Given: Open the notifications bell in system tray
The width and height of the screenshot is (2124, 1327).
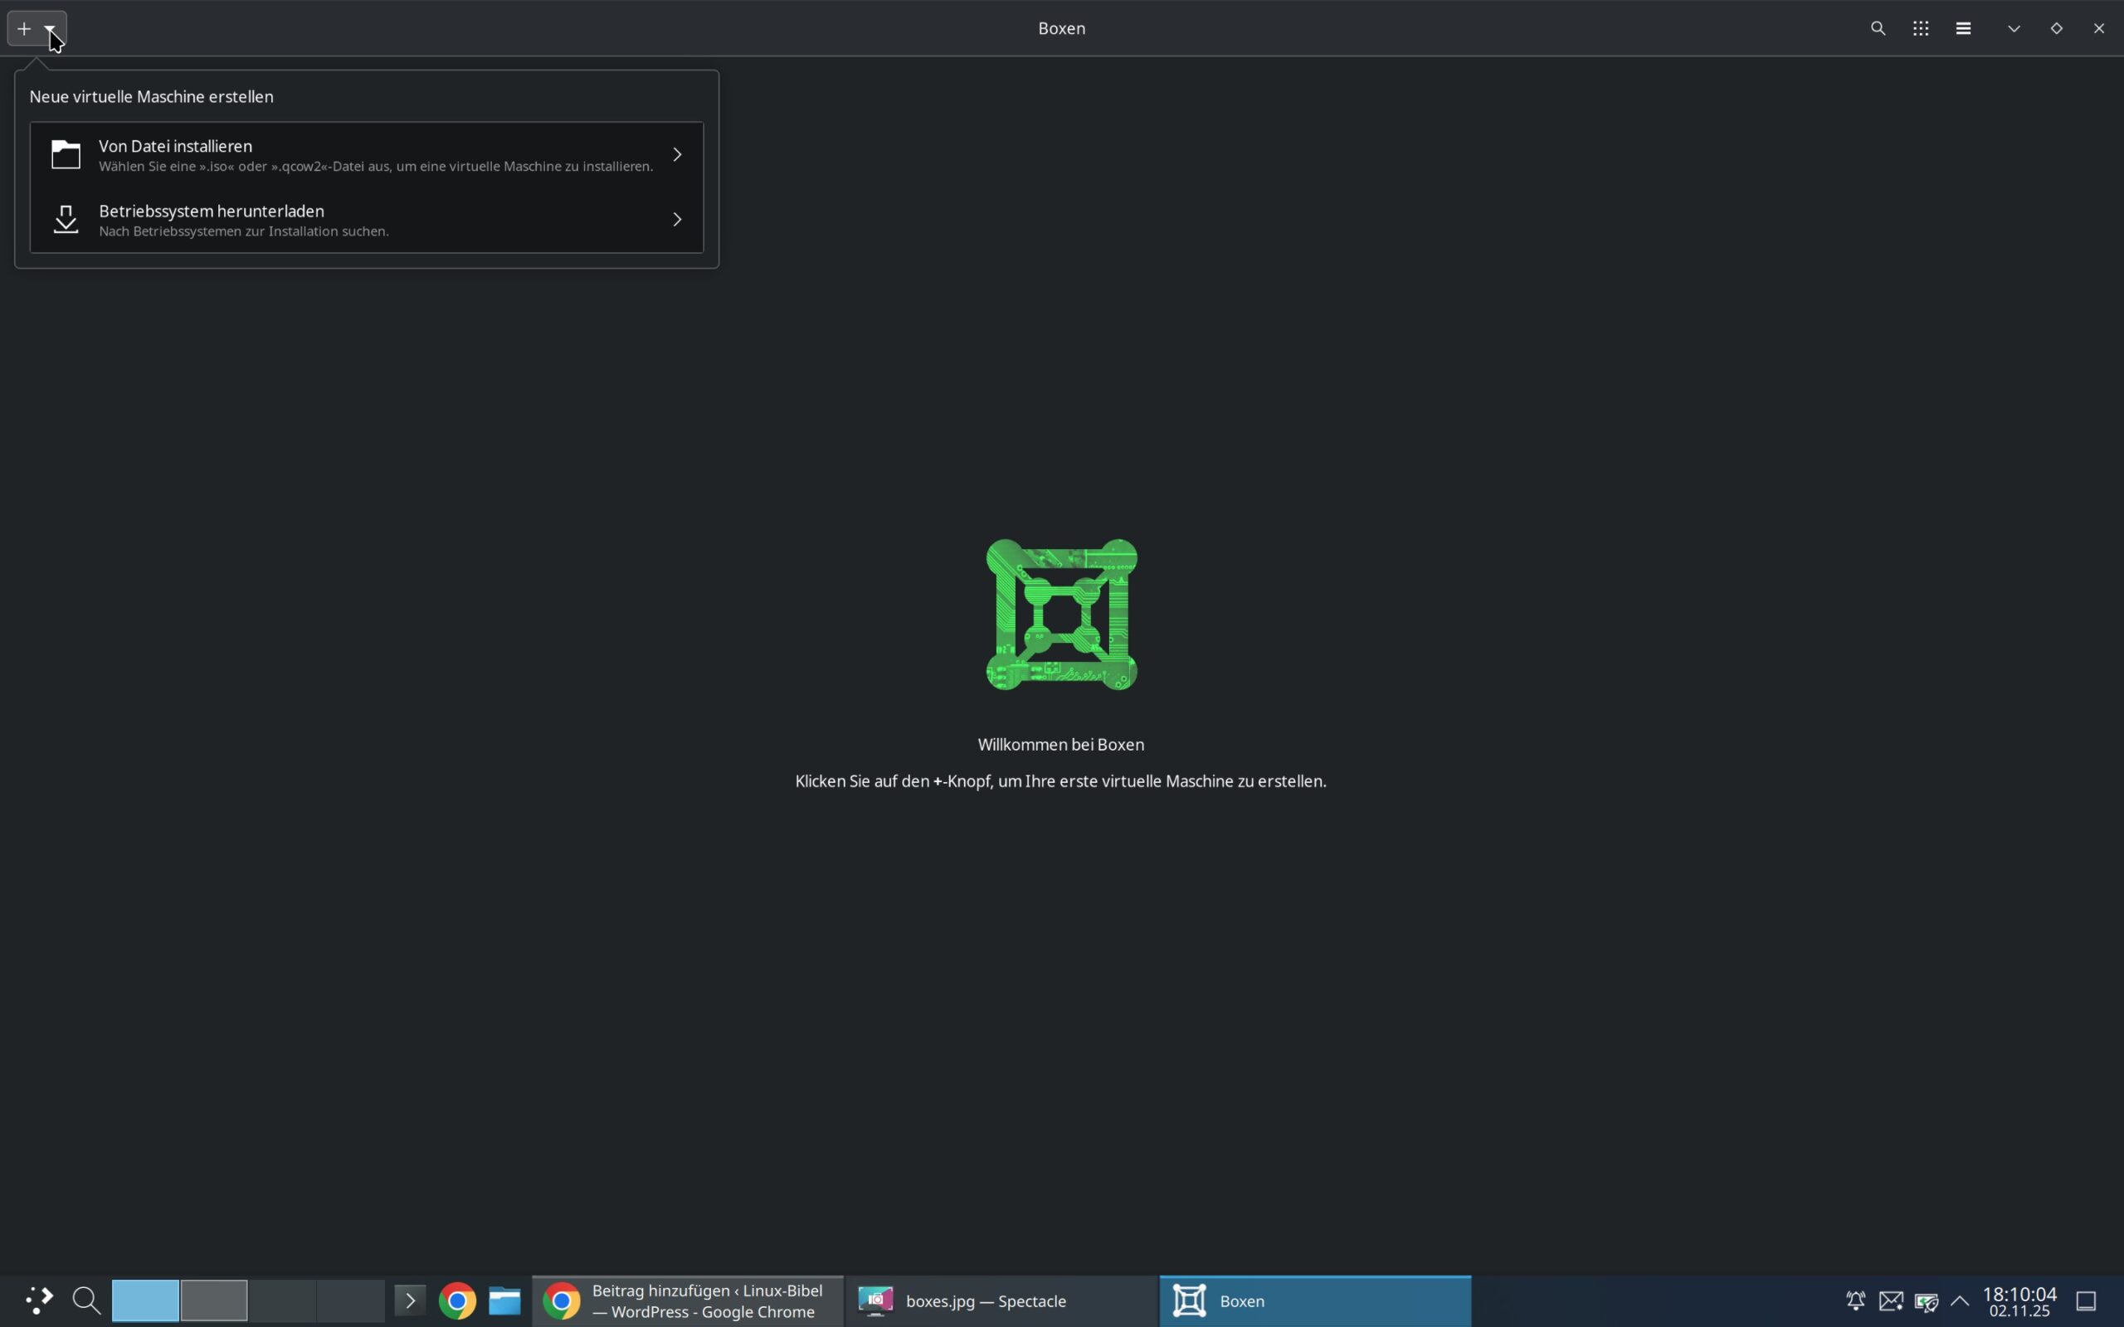Looking at the screenshot, I should [x=1855, y=1300].
